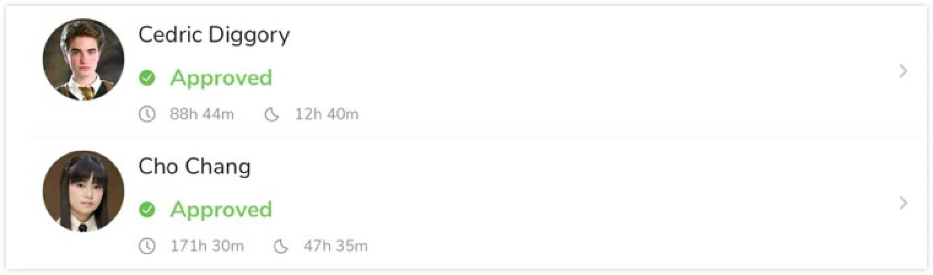The width and height of the screenshot is (933, 275).
Task: Click the 88h 44m total hours value
Action: pos(202,114)
